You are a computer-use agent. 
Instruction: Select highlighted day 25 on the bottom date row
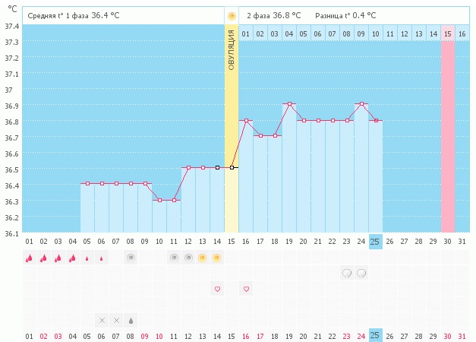coord(375,335)
